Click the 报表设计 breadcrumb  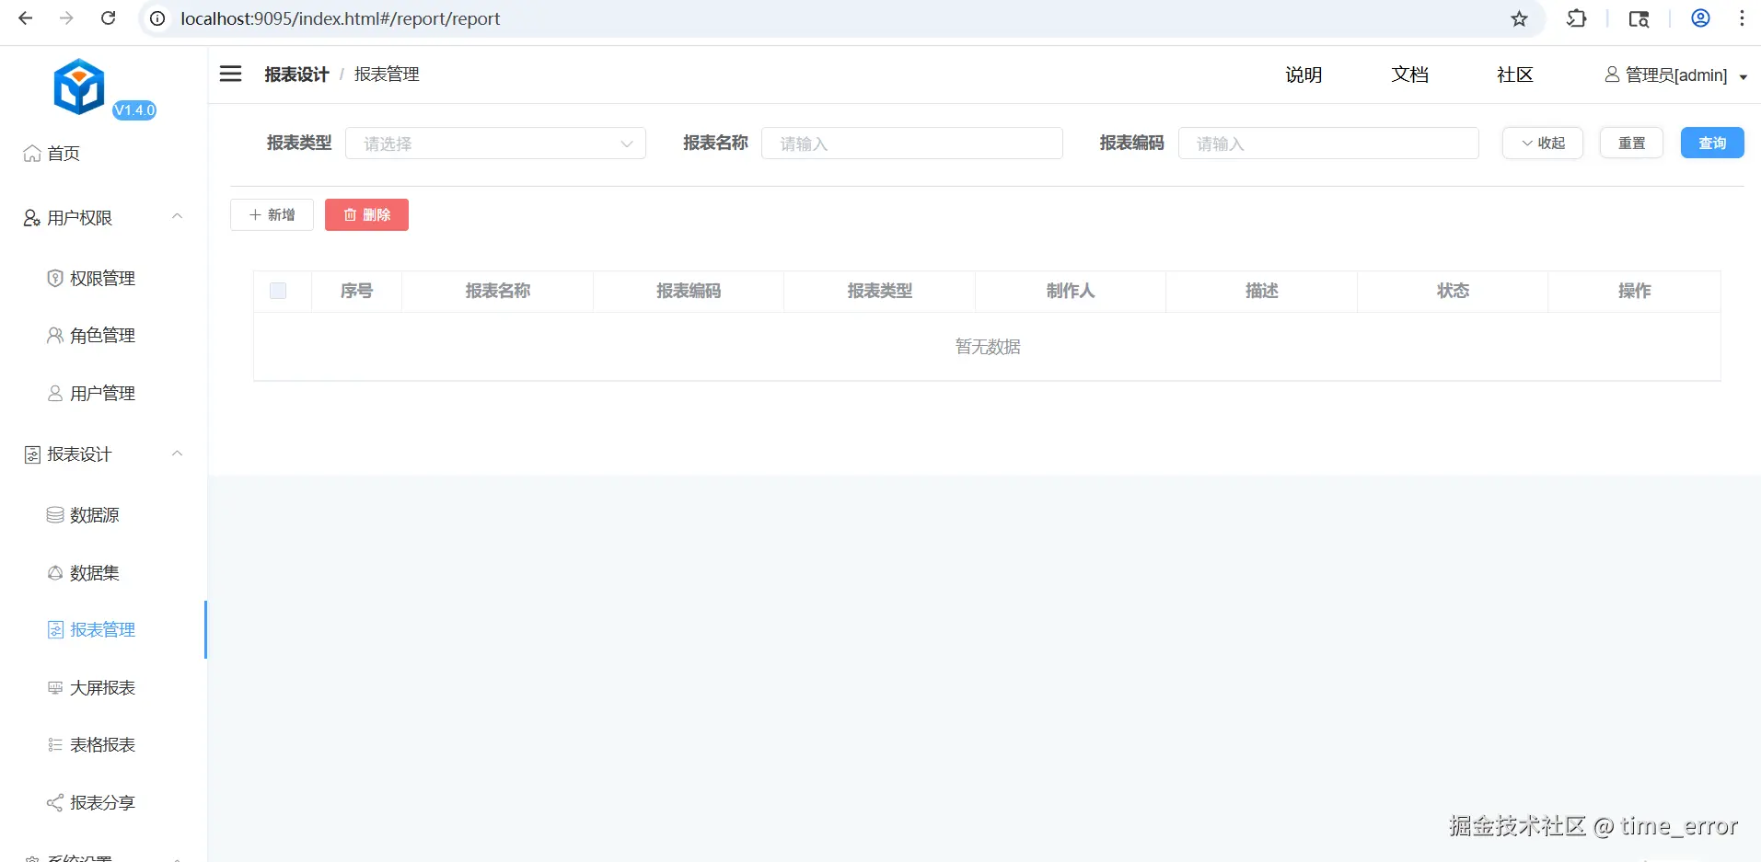point(296,75)
